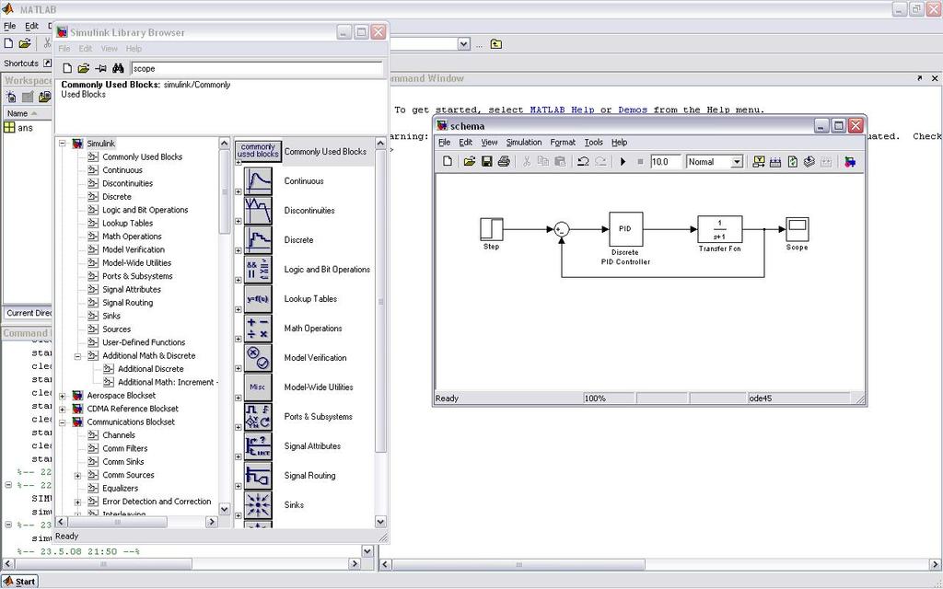Create new model from Library Browser toolbar
This screenshot has width=943, height=589.
[67, 68]
